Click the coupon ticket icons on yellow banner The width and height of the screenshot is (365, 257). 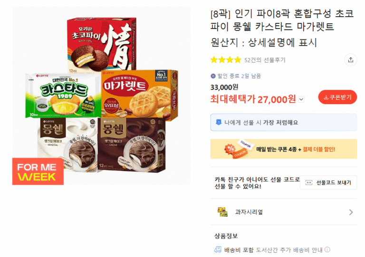pyautogui.click(x=238, y=149)
